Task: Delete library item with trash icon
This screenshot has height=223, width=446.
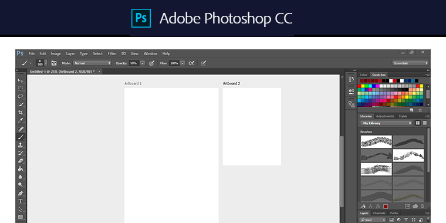Action: 423,207
